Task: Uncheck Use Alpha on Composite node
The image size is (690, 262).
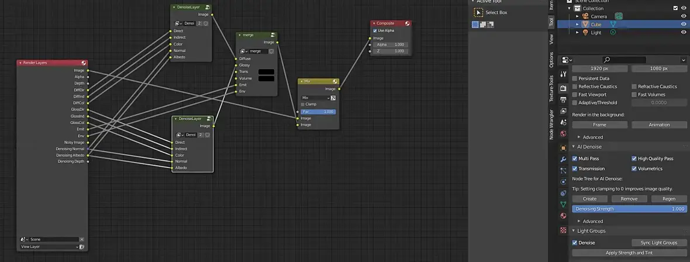Action: [375, 31]
